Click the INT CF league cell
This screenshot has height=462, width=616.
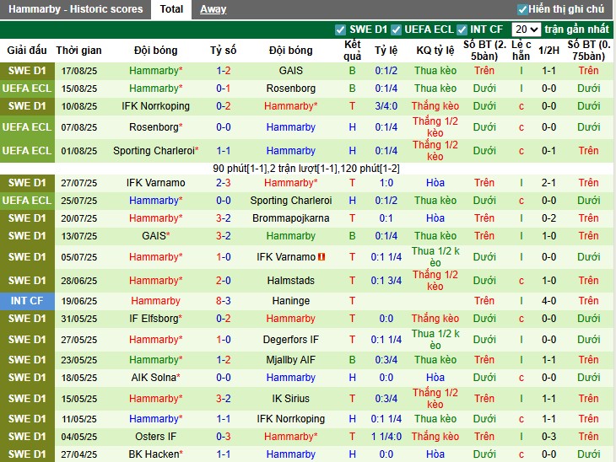[27, 301]
